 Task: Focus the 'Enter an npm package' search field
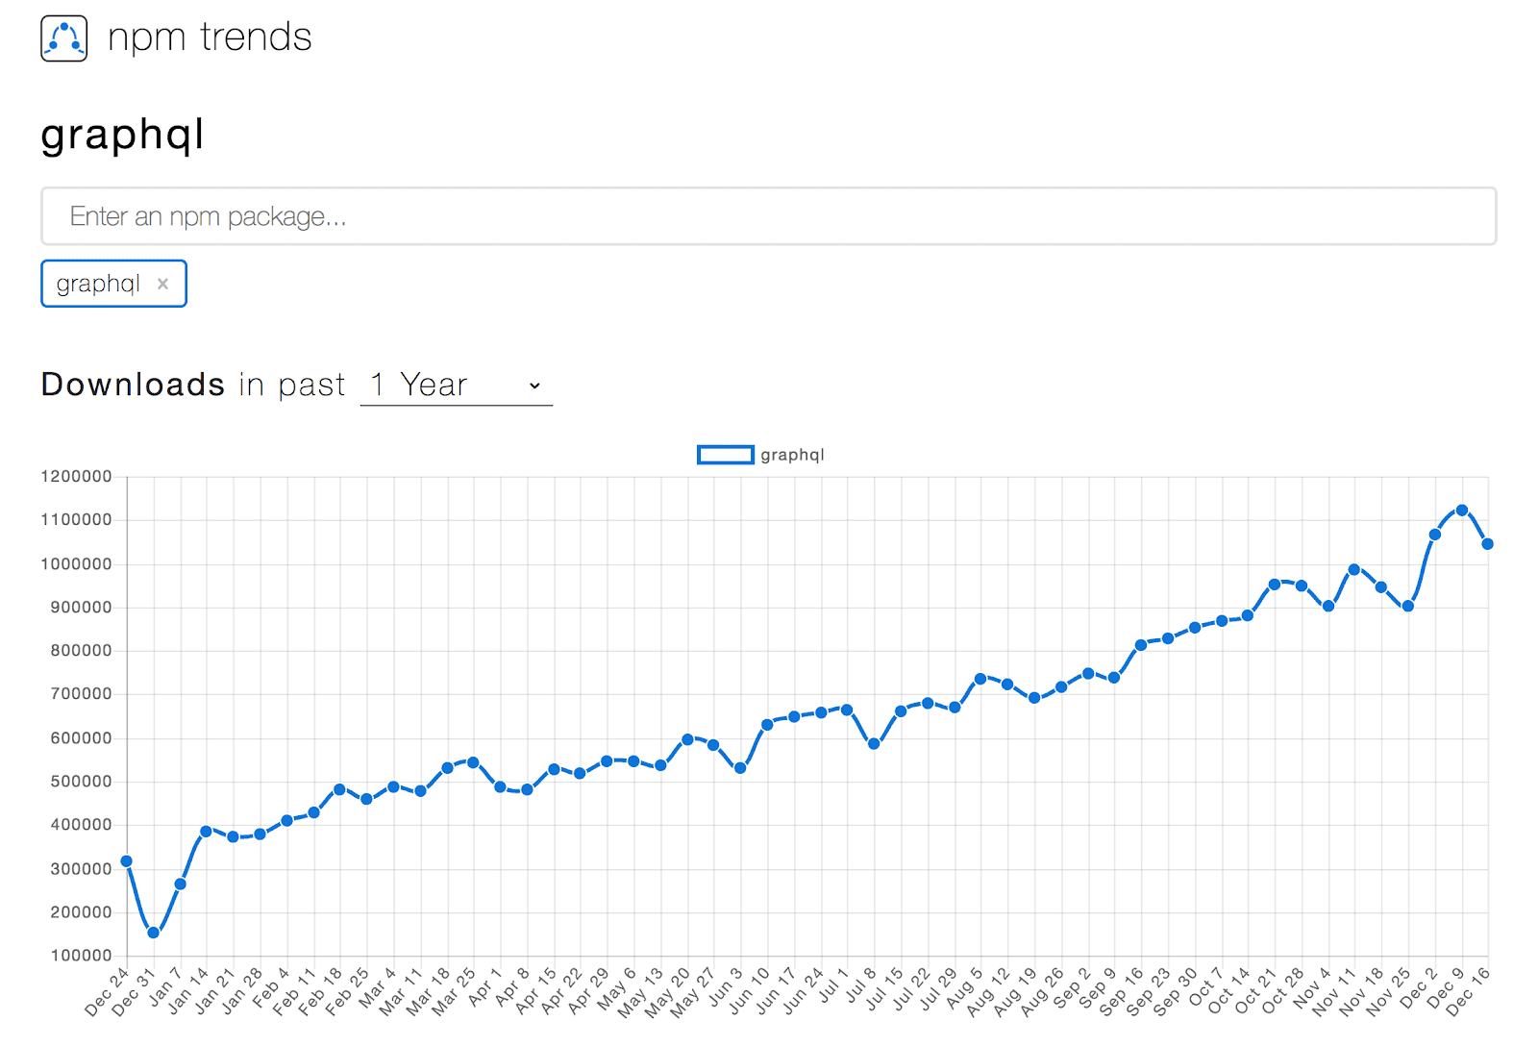[x=767, y=216]
